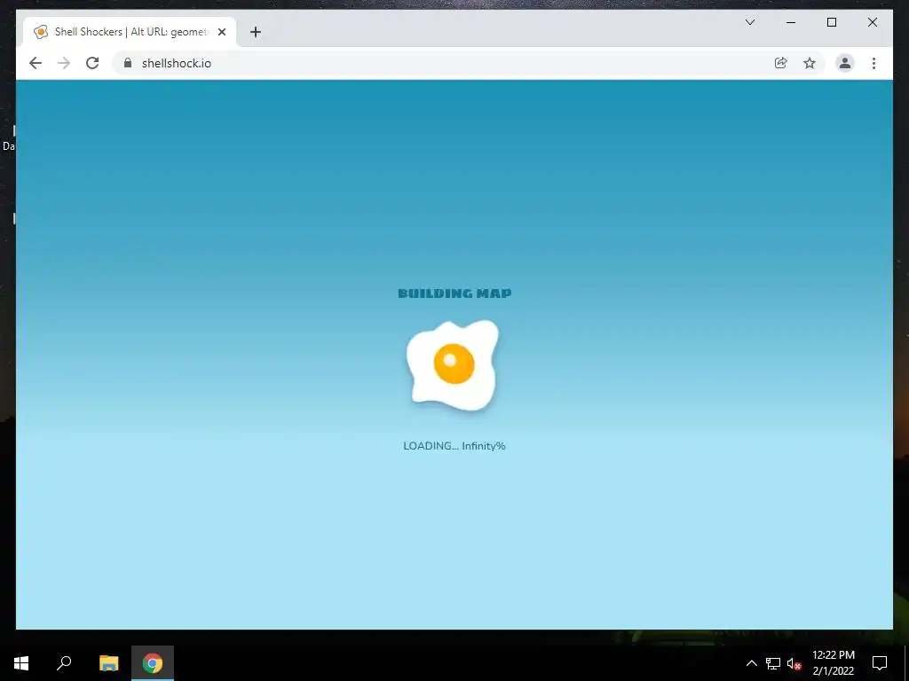Screen dimensions: 909x681
Task: Open the network status tray icon
Action: tap(773, 663)
